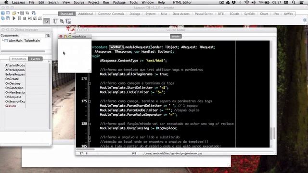
Task: Open the Project menu
Action: (x=93, y=2)
